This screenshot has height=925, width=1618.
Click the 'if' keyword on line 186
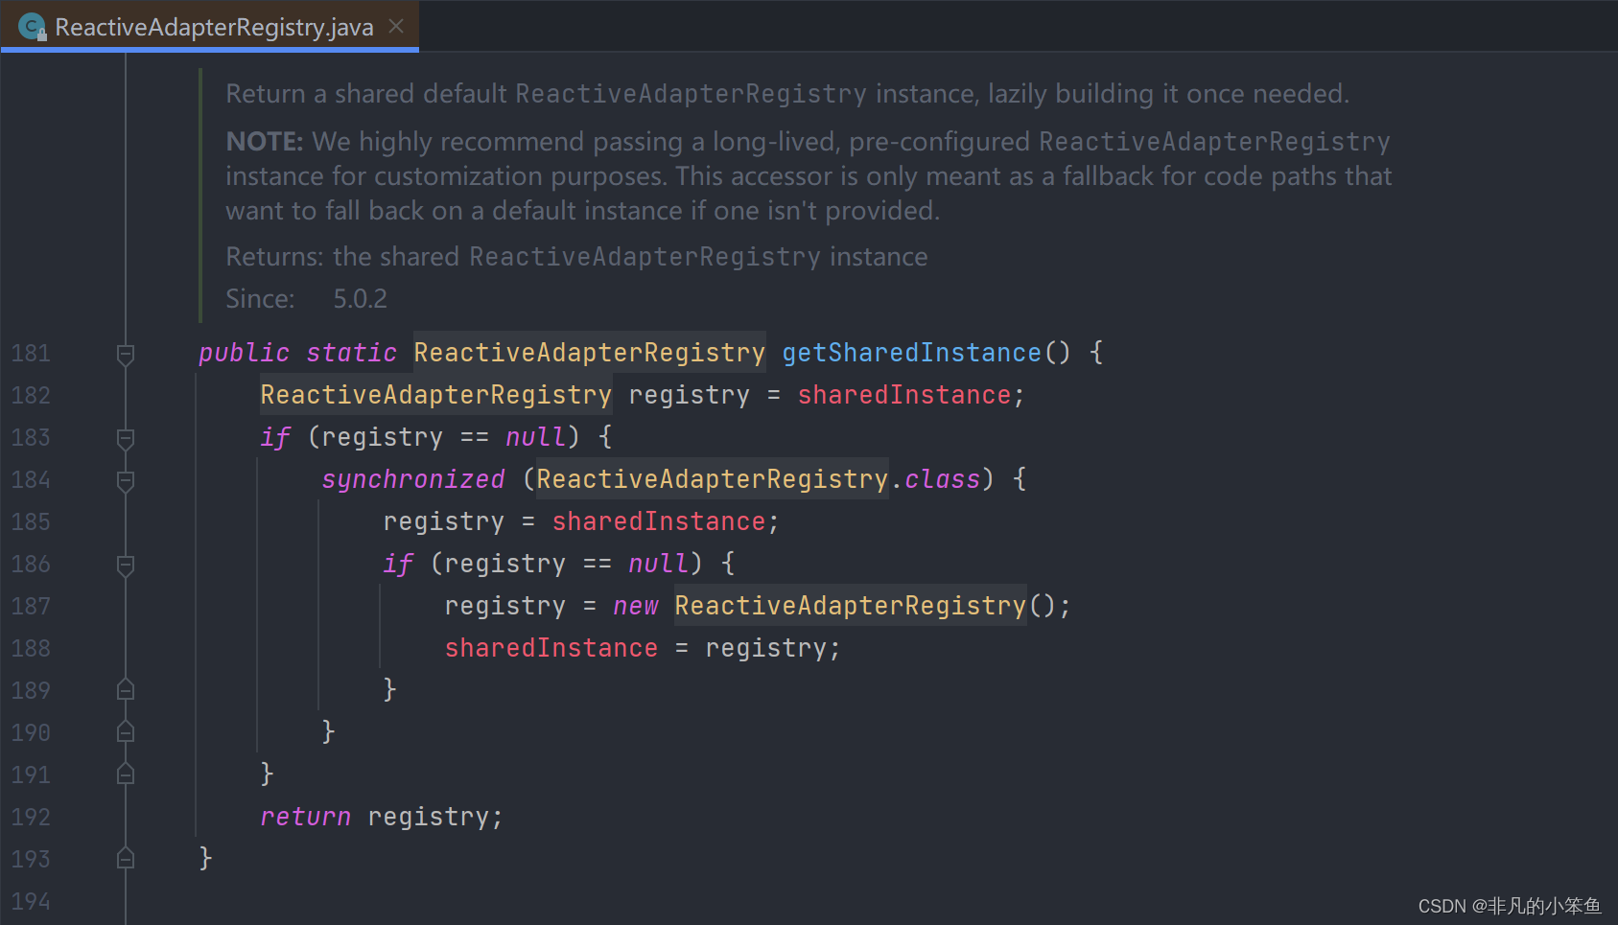point(397,564)
